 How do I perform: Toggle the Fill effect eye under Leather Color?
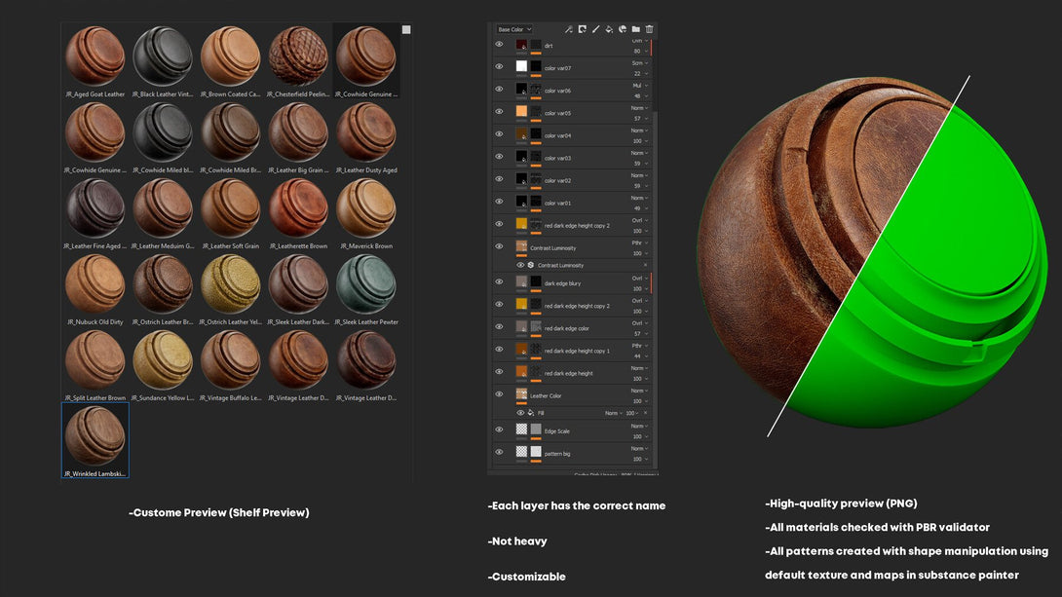(x=520, y=413)
